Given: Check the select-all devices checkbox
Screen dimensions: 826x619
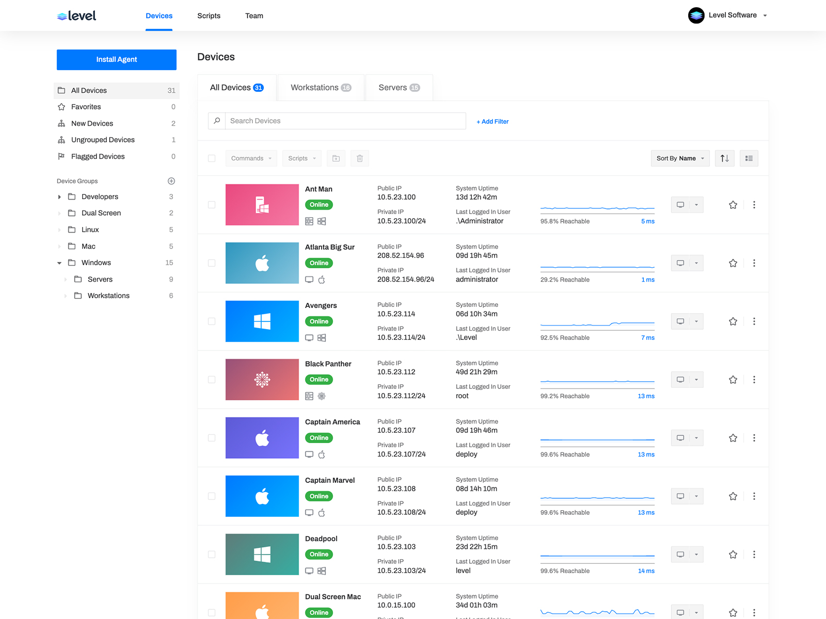Looking at the screenshot, I should click(x=212, y=158).
